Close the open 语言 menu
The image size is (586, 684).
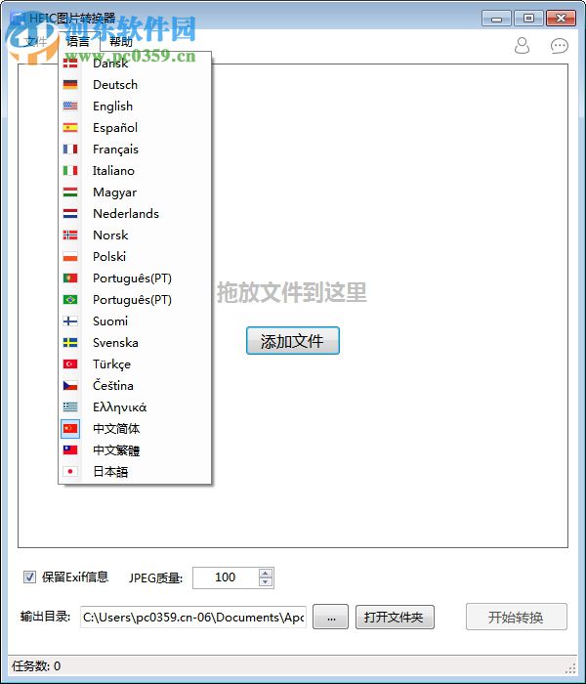(78, 42)
